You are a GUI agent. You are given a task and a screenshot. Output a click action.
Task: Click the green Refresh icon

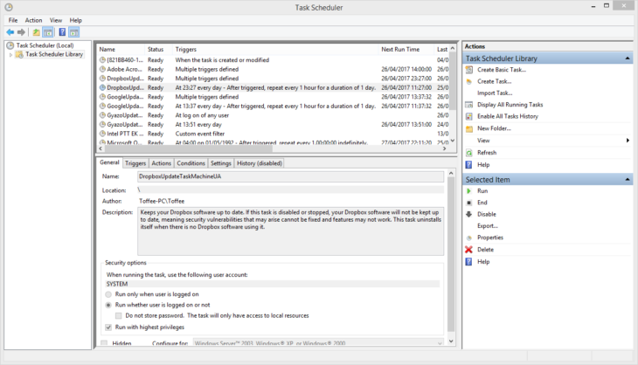tap(468, 153)
